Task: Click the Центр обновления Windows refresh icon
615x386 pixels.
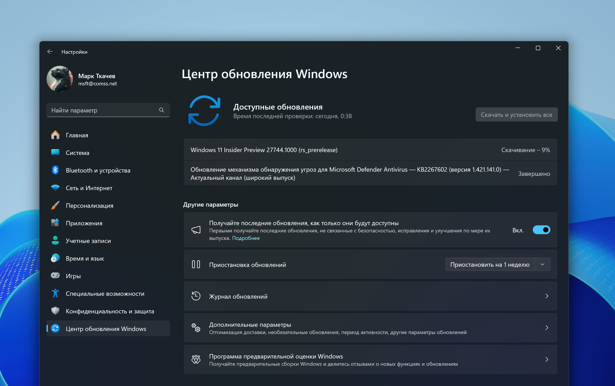Action: coord(55,328)
